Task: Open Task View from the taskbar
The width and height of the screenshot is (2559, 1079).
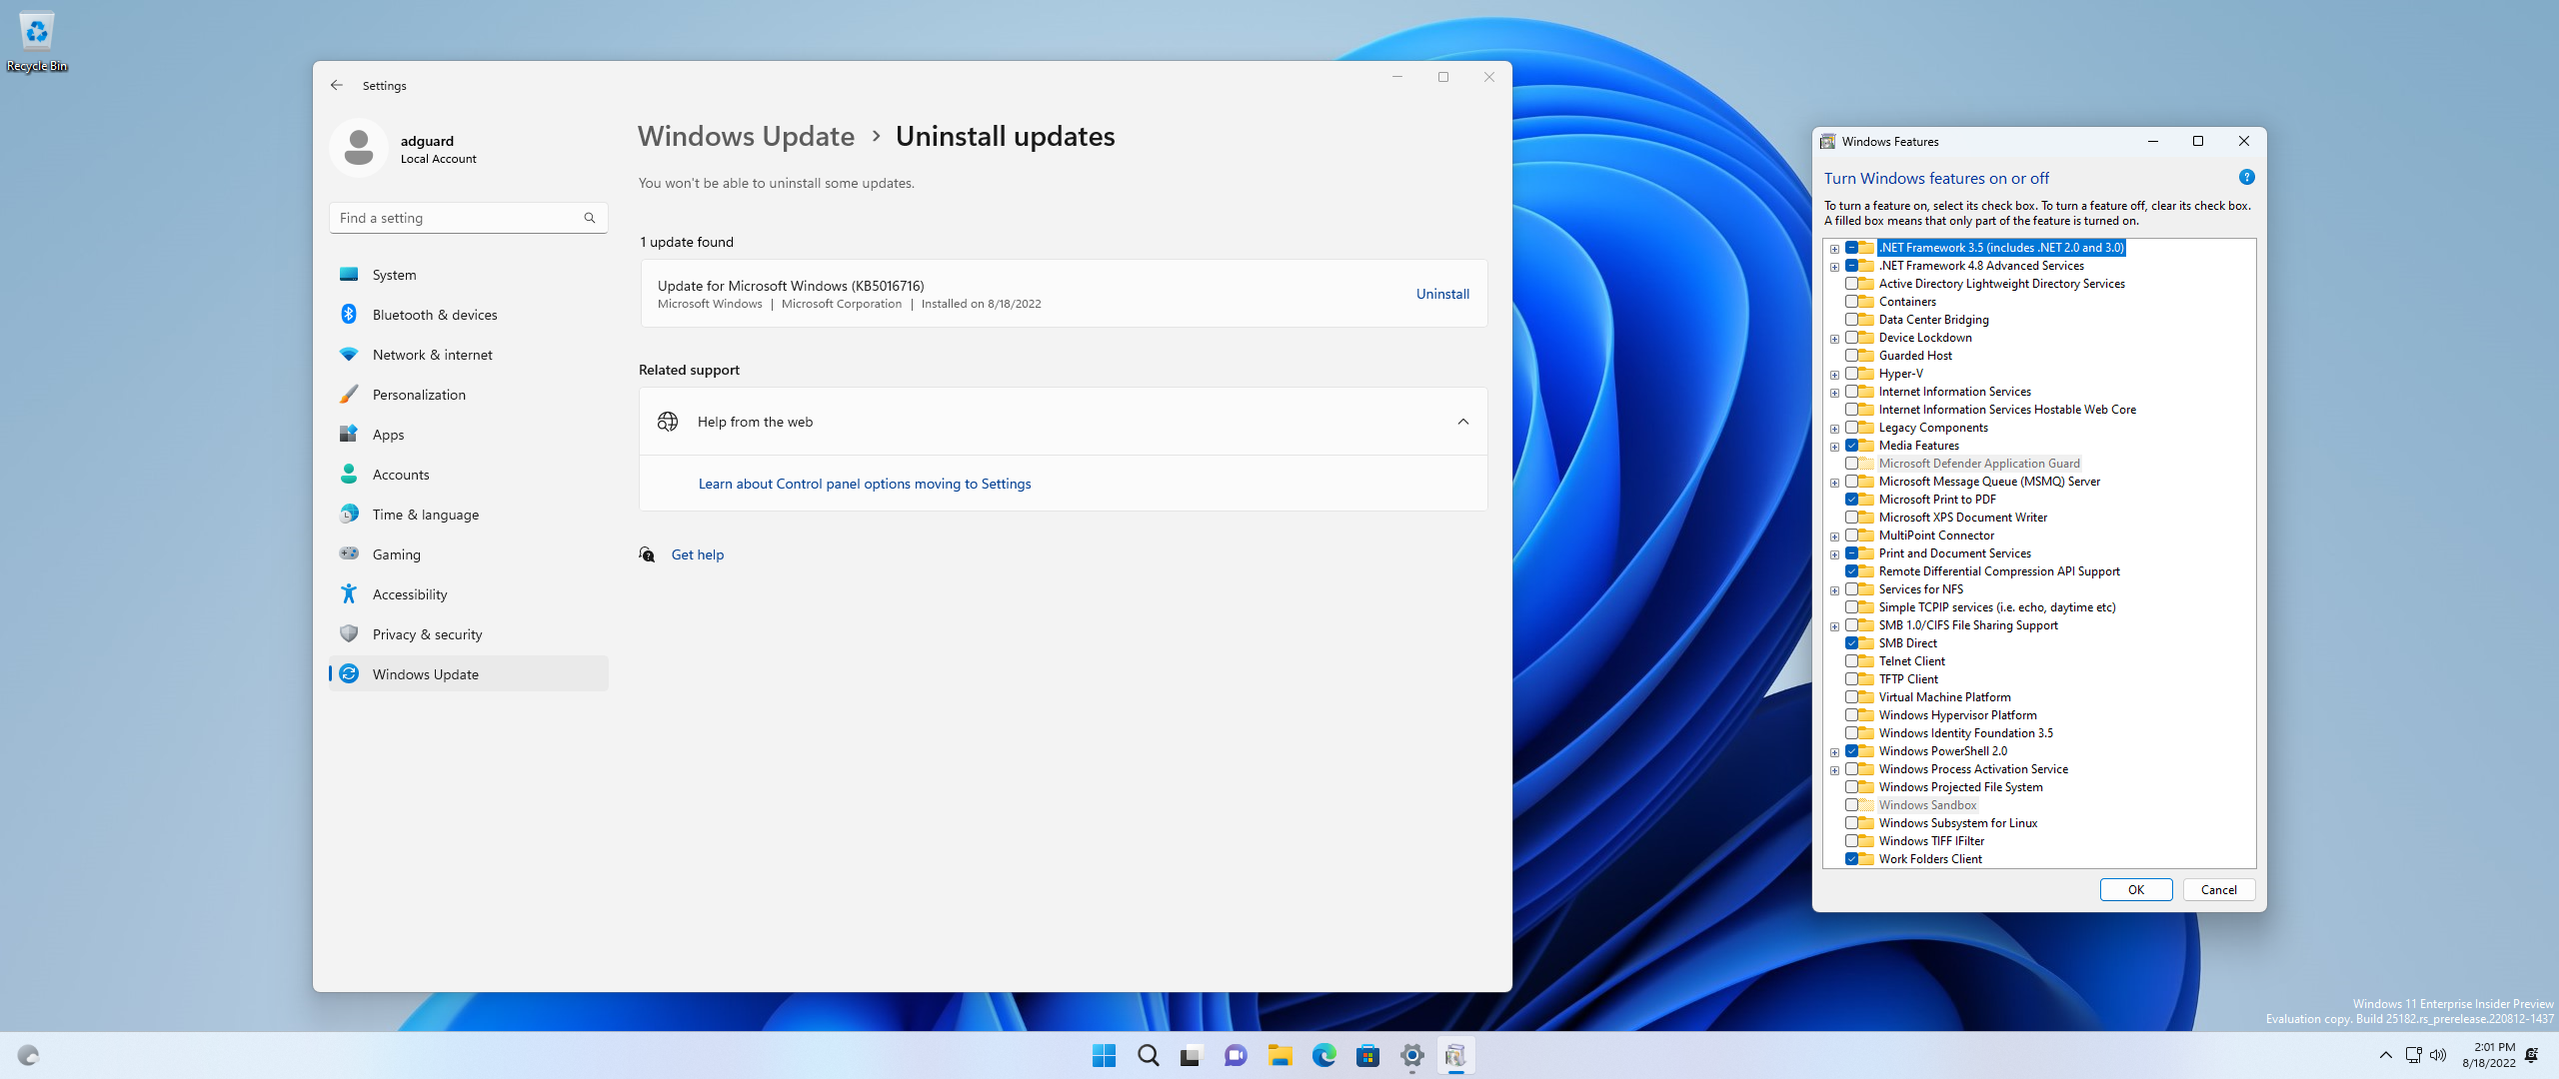Action: click(x=1192, y=1056)
